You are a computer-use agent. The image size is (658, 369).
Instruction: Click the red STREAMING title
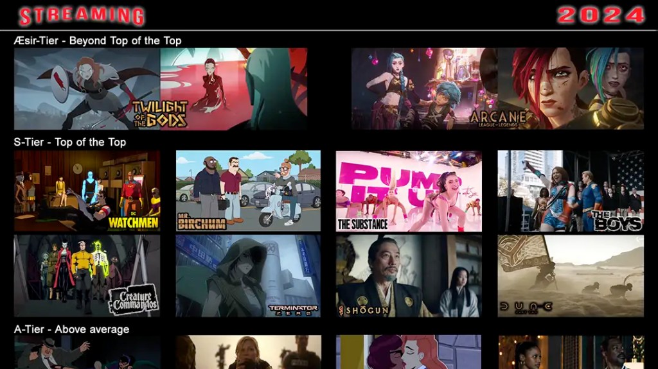tap(82, 16)
